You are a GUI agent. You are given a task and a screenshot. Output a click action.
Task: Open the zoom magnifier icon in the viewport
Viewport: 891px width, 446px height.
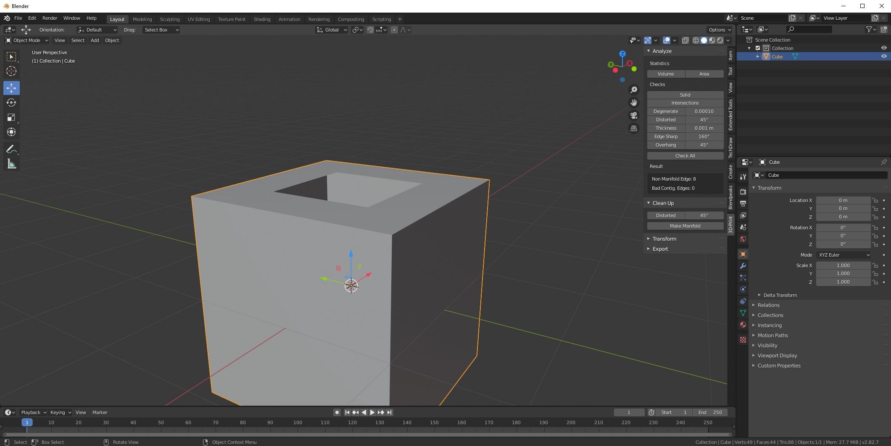coord(634,89)
